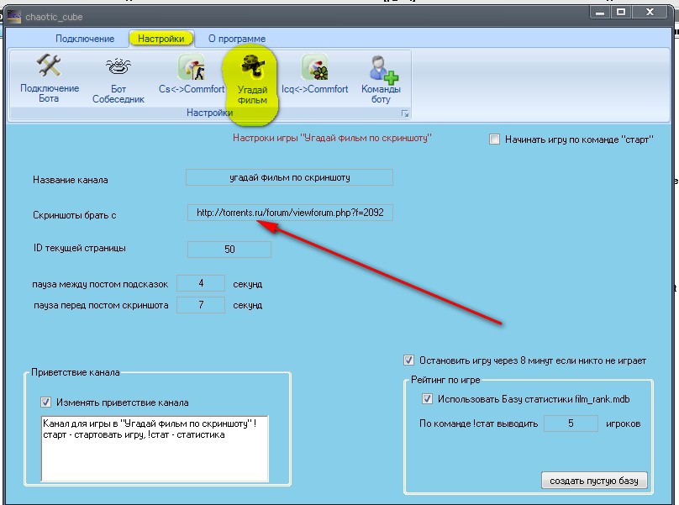Enable Начинать игру по команде "старт" checkbox
This screenshot has height=505, width=679.
pyautogui.click(x=494, y=139)
